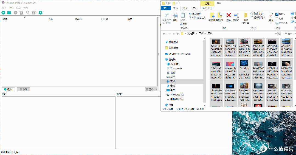The height and width of the screenshot is (155, 296).
Task: Go up one folder with Explorer's up arrow
Action: [x=177, y=33]
